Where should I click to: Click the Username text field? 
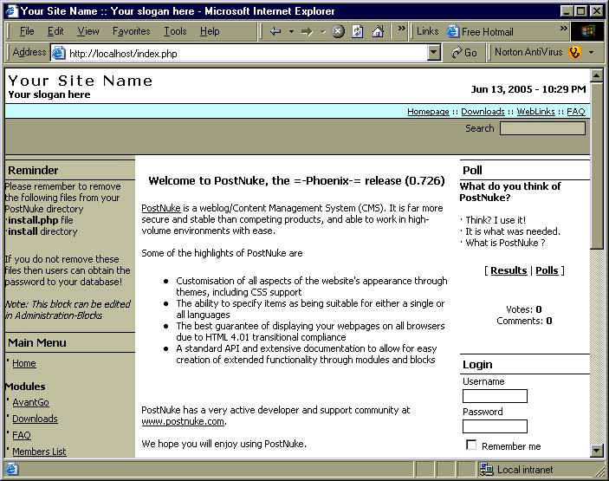point(495,396)
